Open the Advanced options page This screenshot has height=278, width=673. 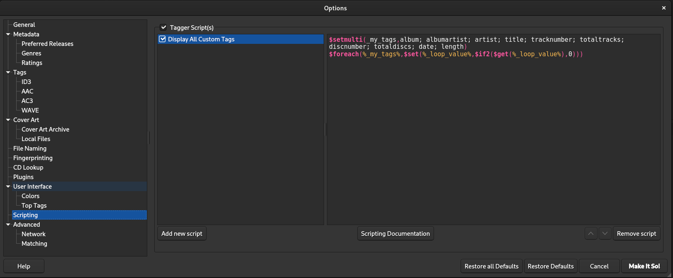(x=27, y=225)
